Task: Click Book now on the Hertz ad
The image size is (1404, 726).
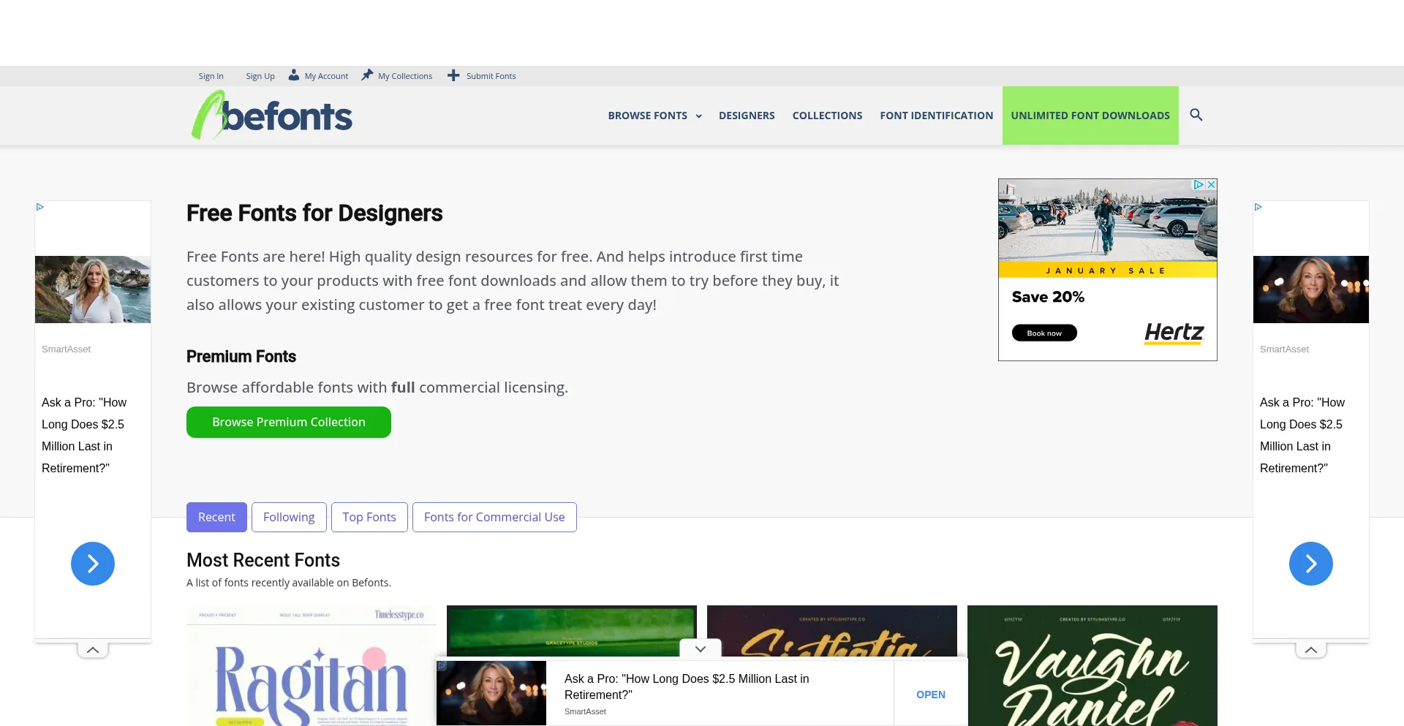Action: point(1044,332)
